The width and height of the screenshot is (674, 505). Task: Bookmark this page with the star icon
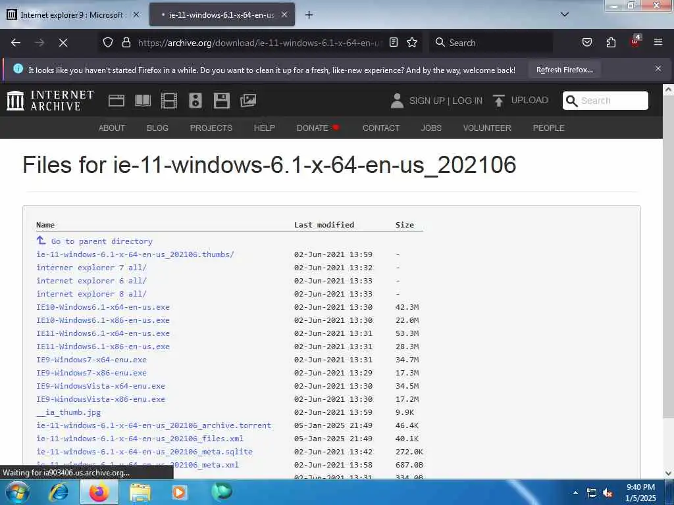point(412,42)
